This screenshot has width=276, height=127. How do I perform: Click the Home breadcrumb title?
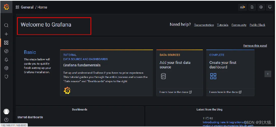click(42, 7)
